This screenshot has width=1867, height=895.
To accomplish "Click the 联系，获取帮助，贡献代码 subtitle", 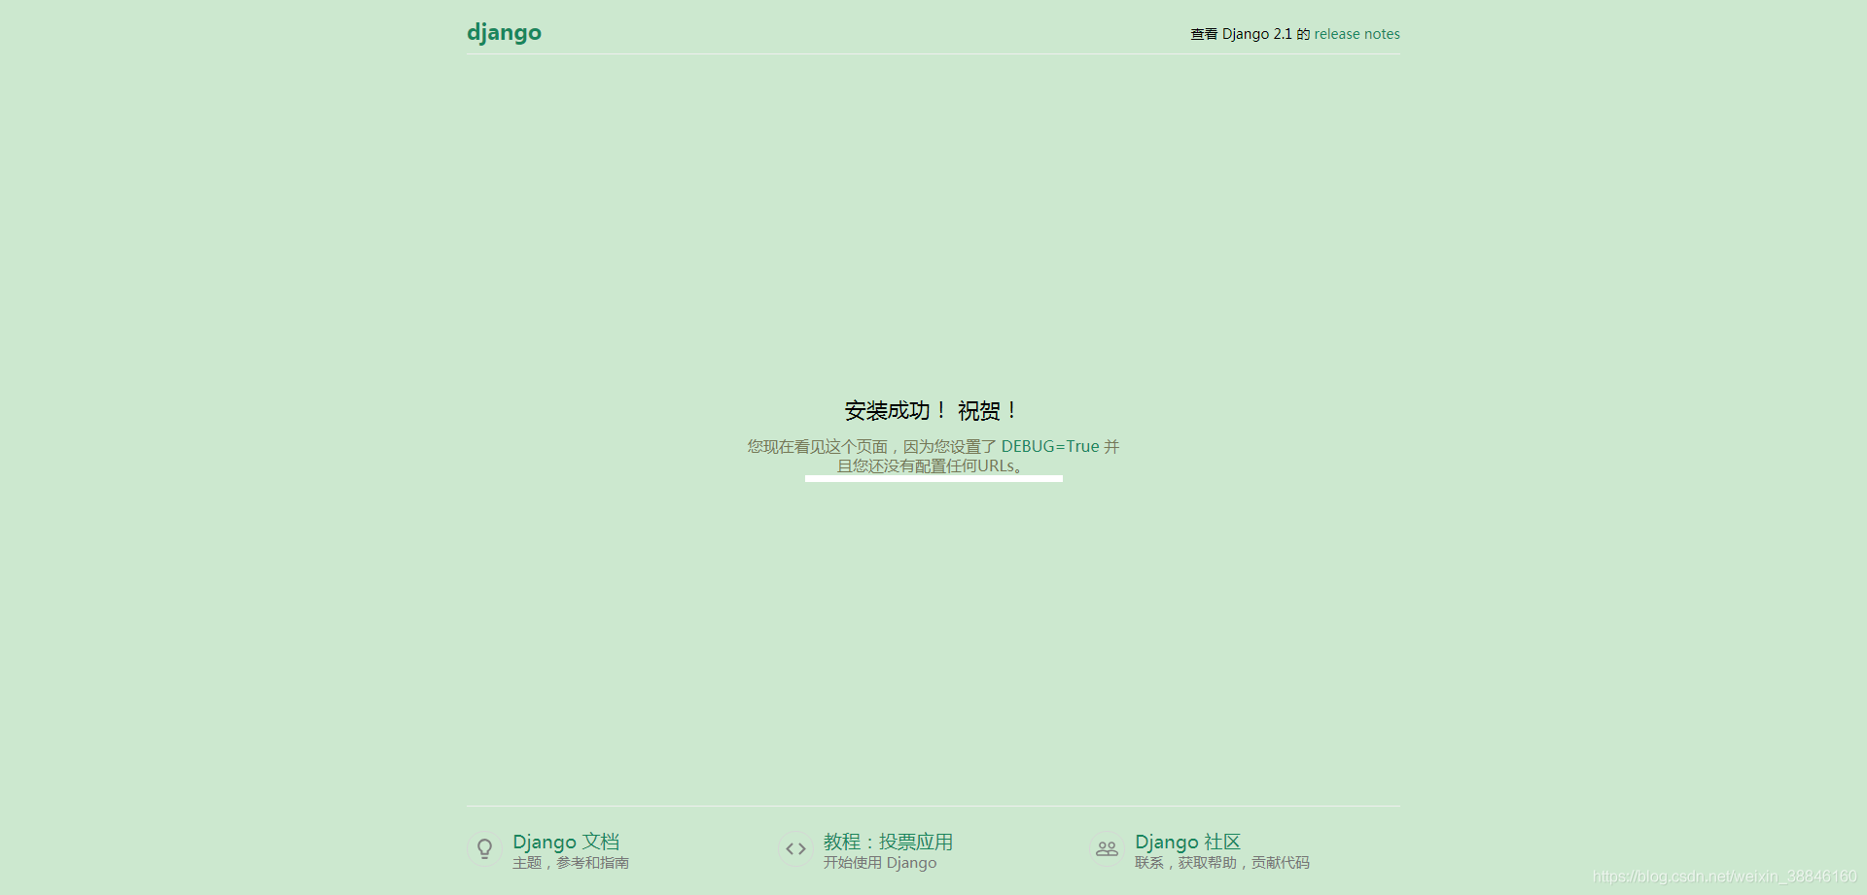I will tap(1222, 863).
